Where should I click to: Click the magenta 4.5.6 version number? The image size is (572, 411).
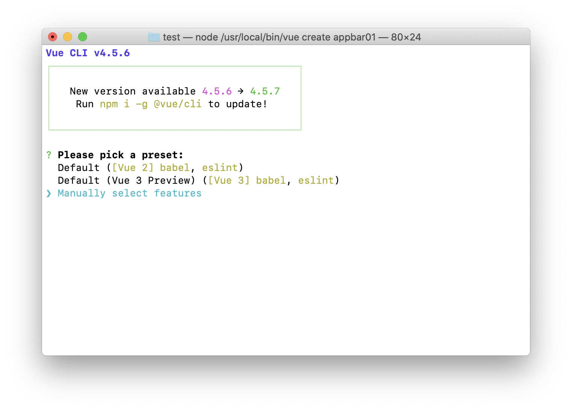[217, 91]
